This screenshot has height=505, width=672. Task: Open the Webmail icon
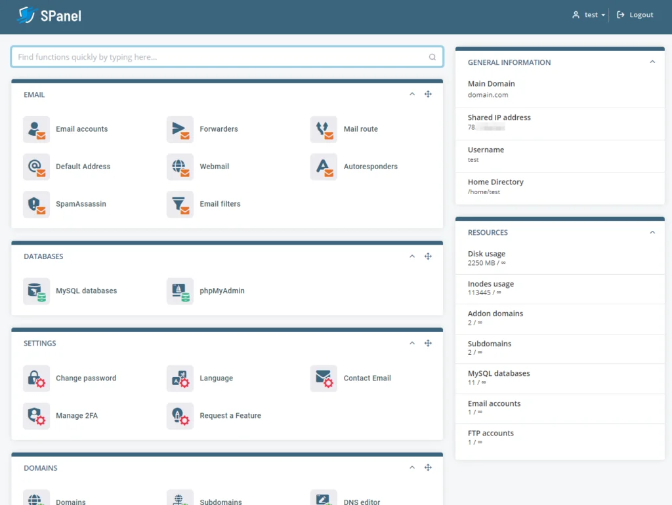point(180,167)
